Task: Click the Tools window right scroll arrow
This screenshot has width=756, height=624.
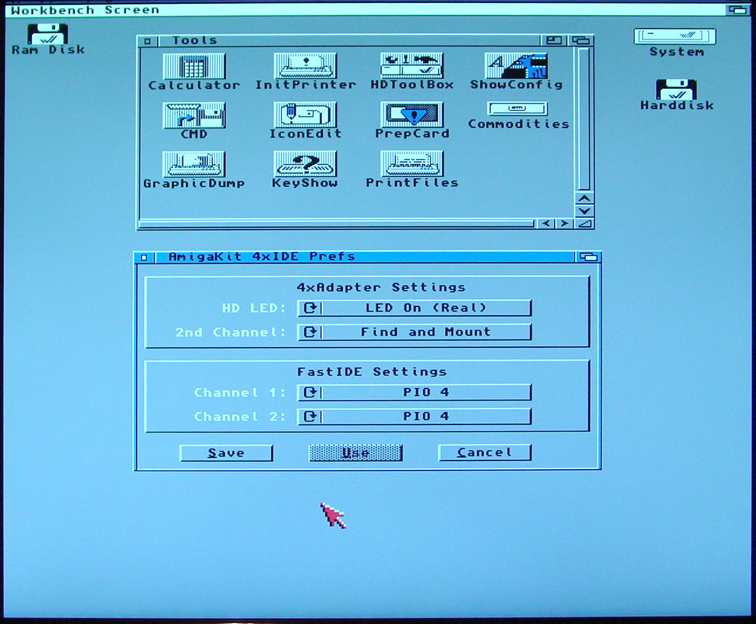Action: coord(564,224)
